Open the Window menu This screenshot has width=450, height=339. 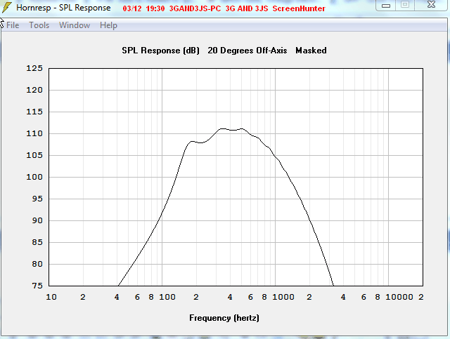(x=75, y=25)
